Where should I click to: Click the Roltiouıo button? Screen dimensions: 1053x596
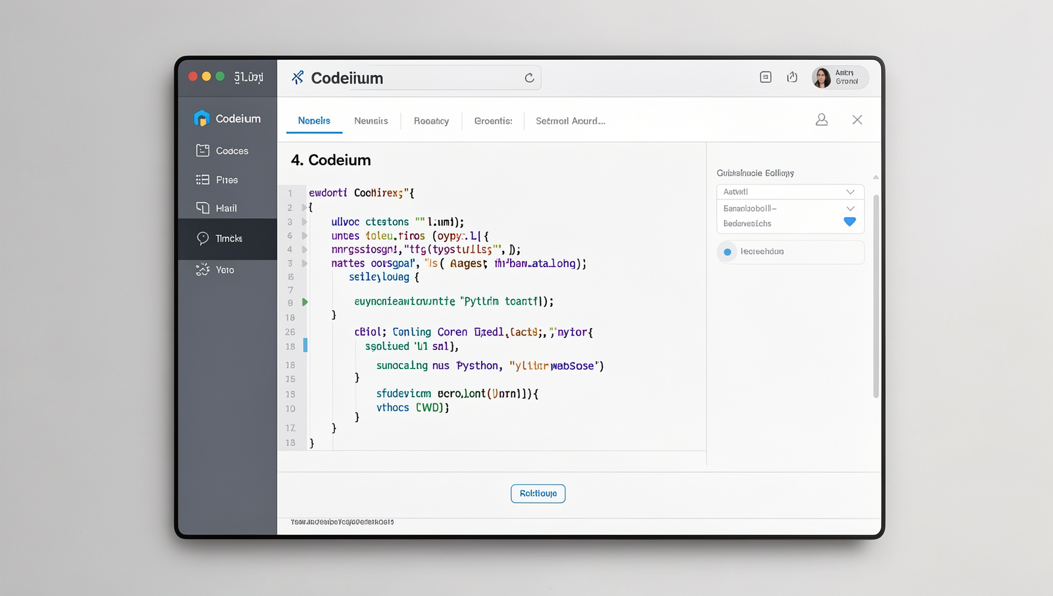coord(538,493)
